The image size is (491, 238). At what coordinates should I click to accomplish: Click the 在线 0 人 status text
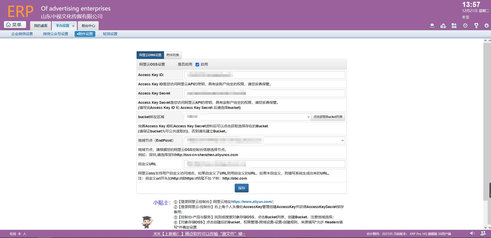[x=18, y=234]
